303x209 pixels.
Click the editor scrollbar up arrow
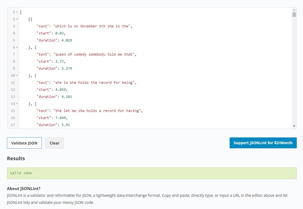coord(294,10)
